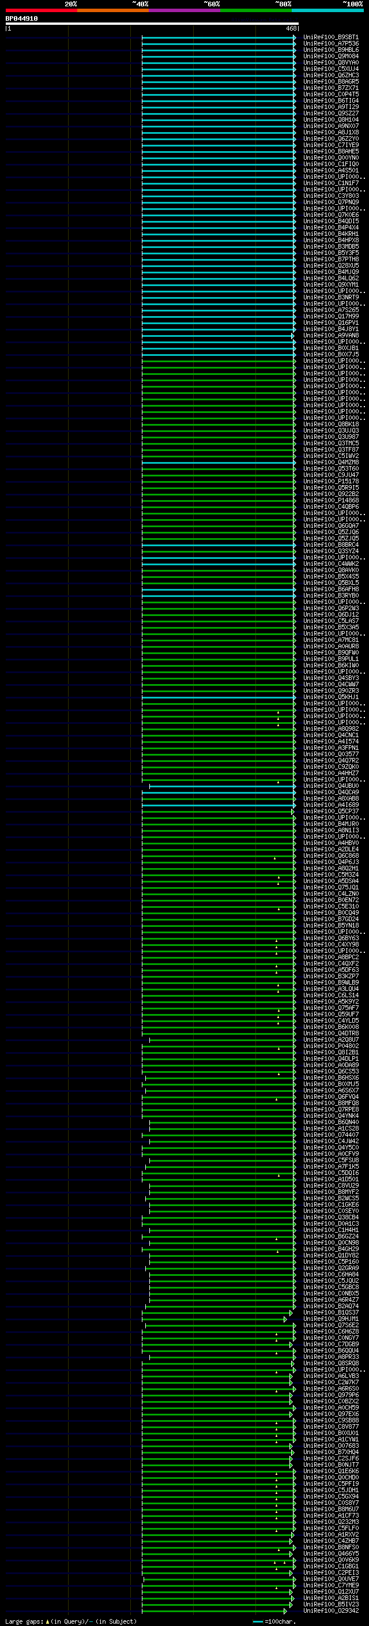369x1626 pixels.
Task: Click the cyan ~100% legend segment
Action: (x=328, y=10)
